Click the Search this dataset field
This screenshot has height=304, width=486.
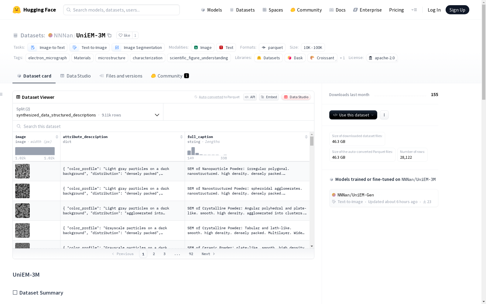(x=163, y=126)
